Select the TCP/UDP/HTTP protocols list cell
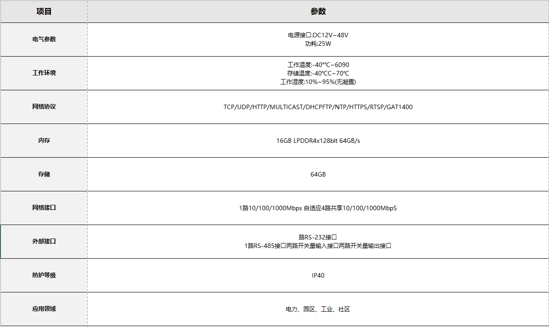The image size is (549, 327). click(x=318, y=107)
